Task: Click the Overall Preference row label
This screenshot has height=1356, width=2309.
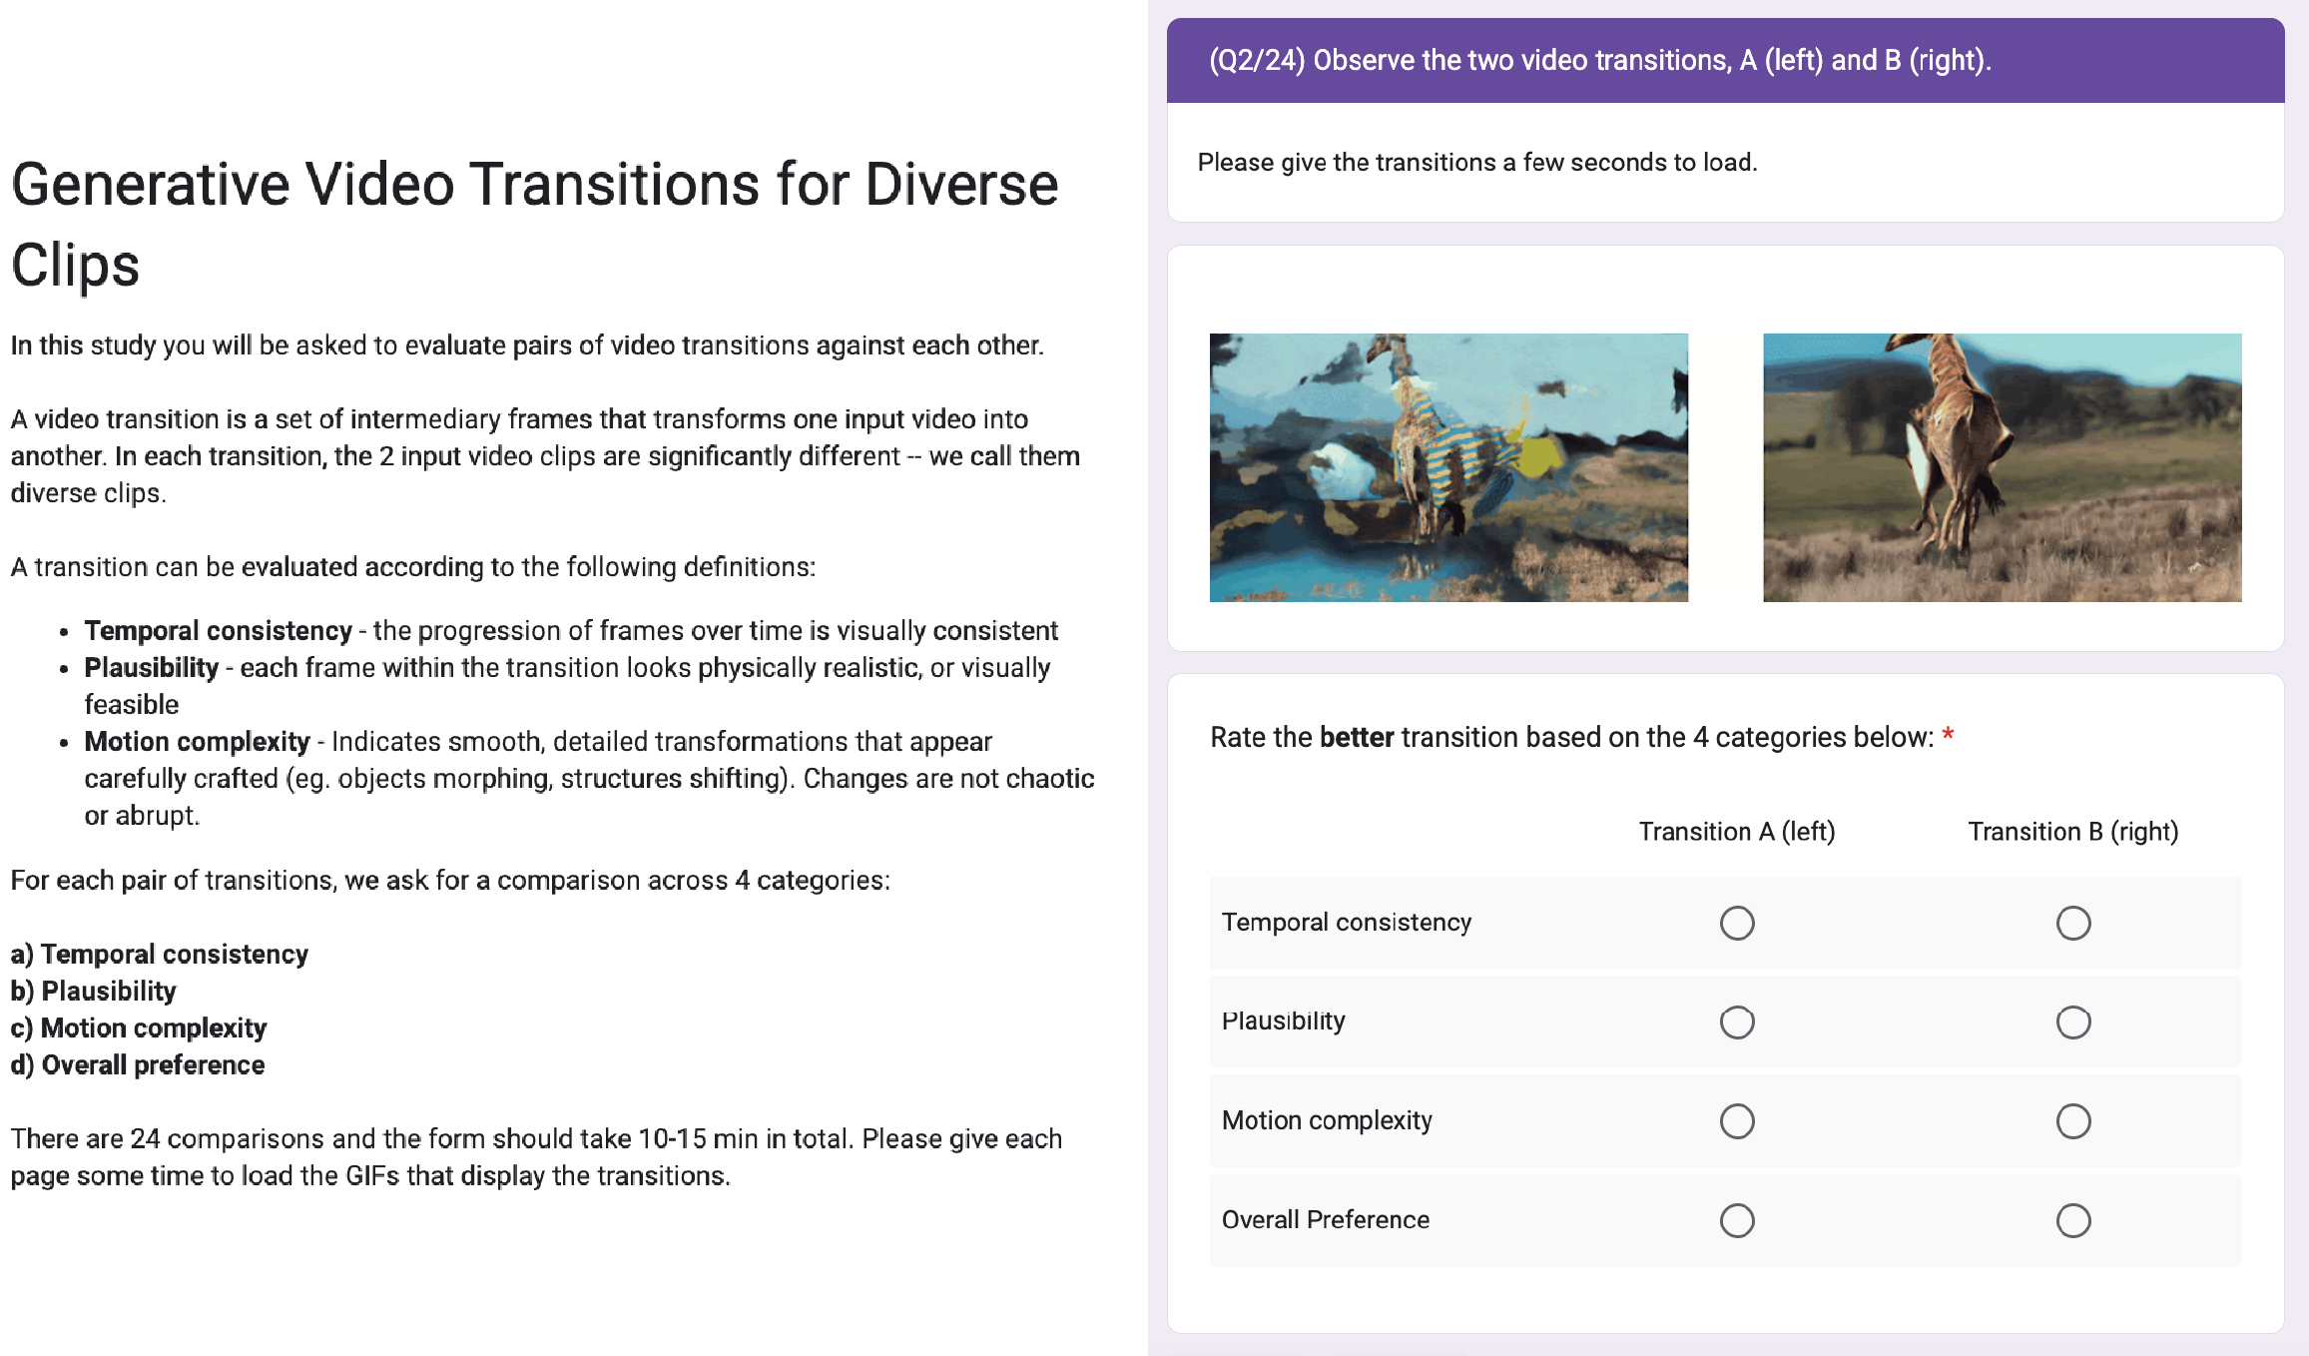Action: [x=1325, y=1220]
